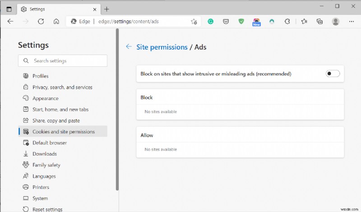Go to the home page
The height and width of the screenshot is (212, 361).
[x=56, y=21]
